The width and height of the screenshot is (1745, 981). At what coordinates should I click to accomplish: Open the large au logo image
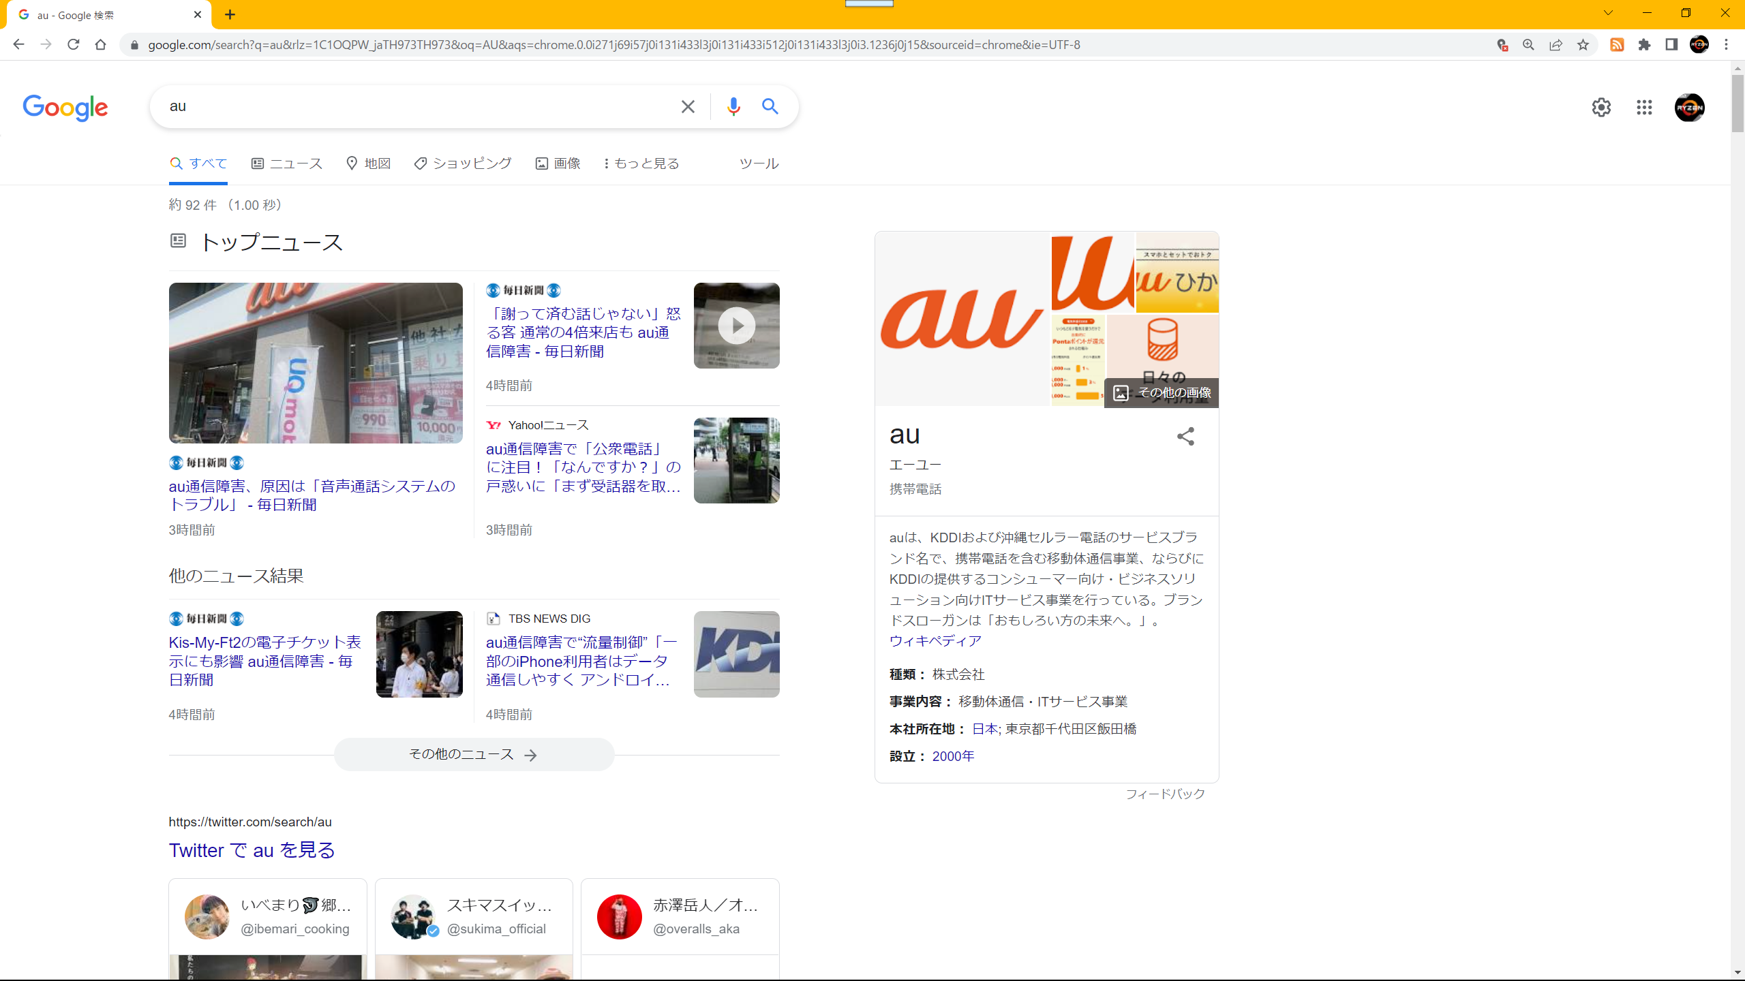point(962,319)
